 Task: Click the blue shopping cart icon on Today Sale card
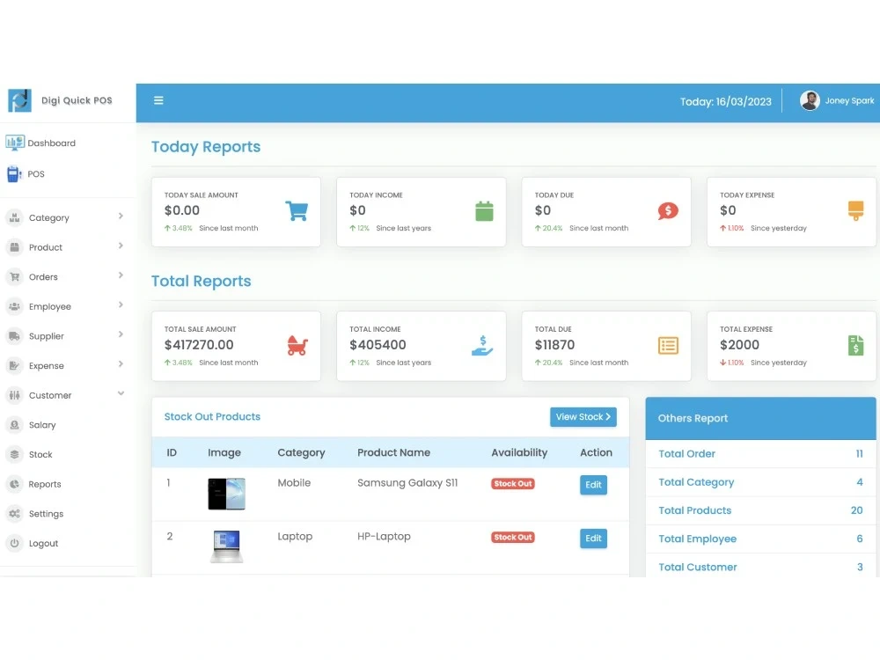[x=297, y=211]
